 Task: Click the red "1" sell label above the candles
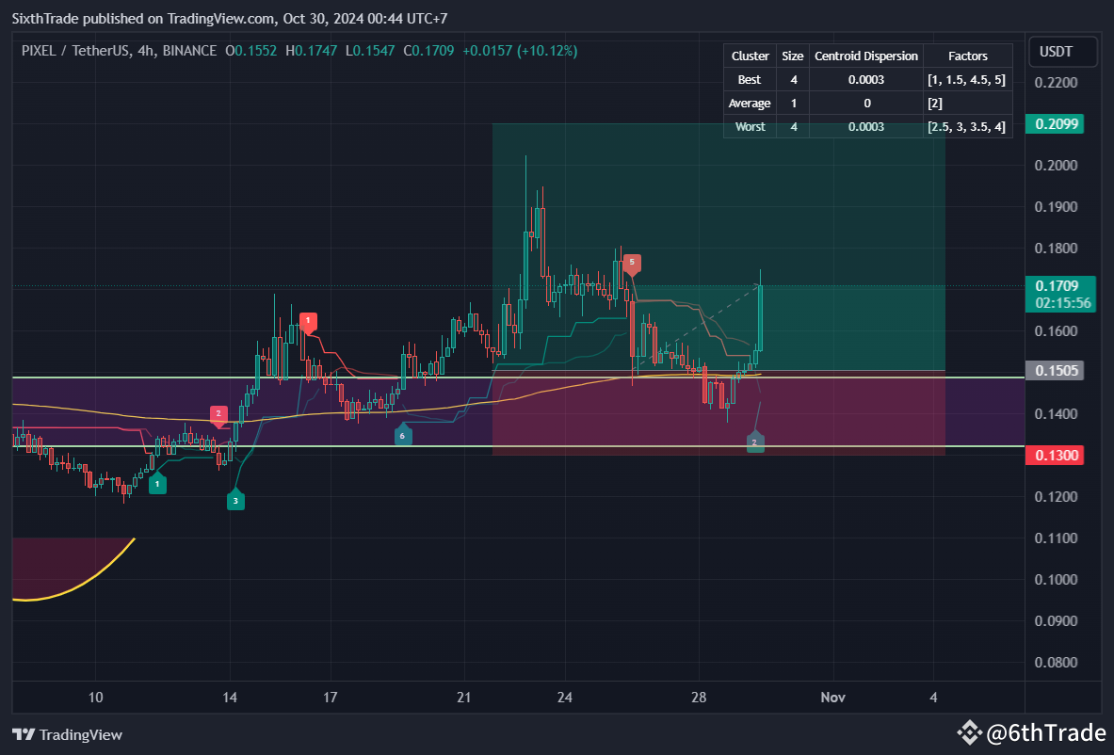point(307,321)
